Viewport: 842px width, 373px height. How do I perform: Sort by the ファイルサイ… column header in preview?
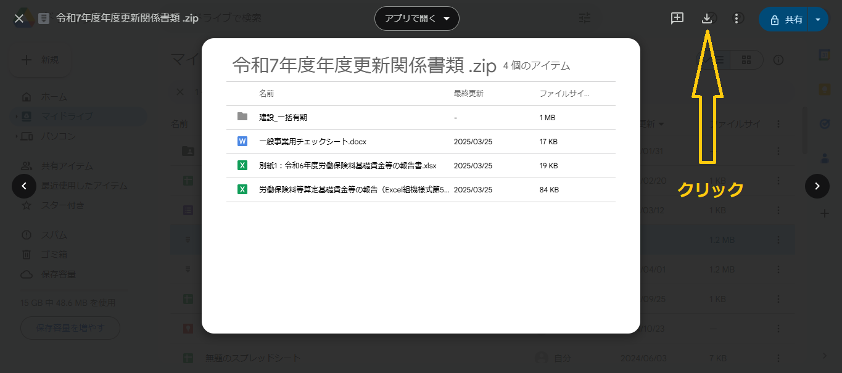[x=564, y=94]
